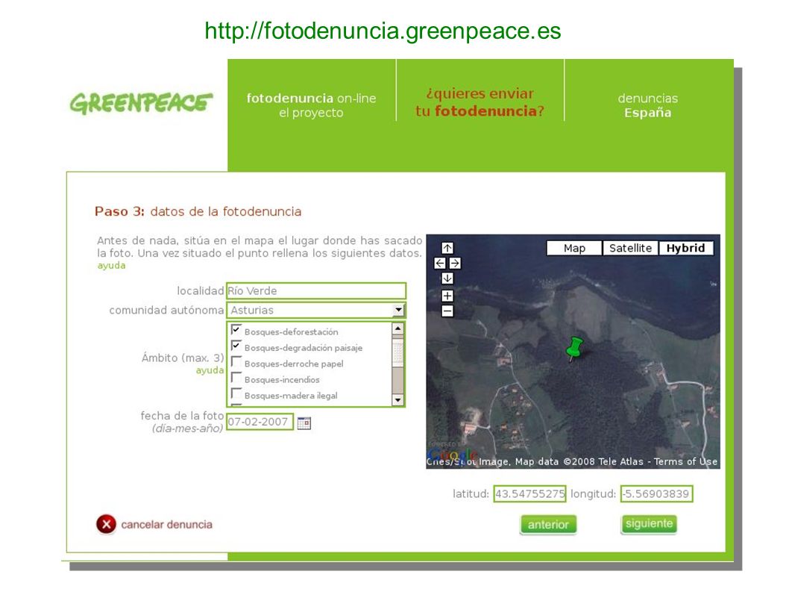Screen dimensions: 789x592
Task: Click the Ámbito list scrollbar thumb
Action: tap(397, 352)
